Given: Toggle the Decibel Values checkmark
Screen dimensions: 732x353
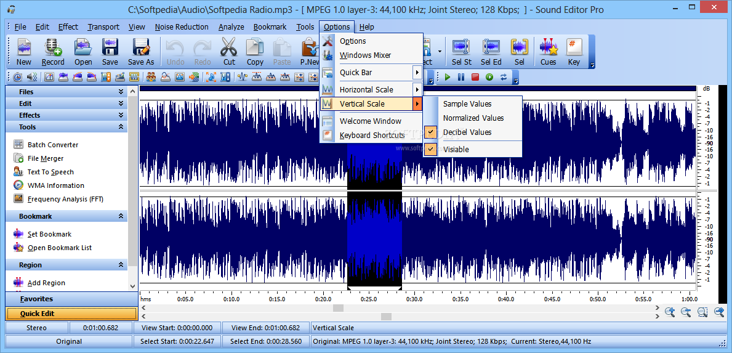Looking at the screenshot, I should click(x=432, y=132).
